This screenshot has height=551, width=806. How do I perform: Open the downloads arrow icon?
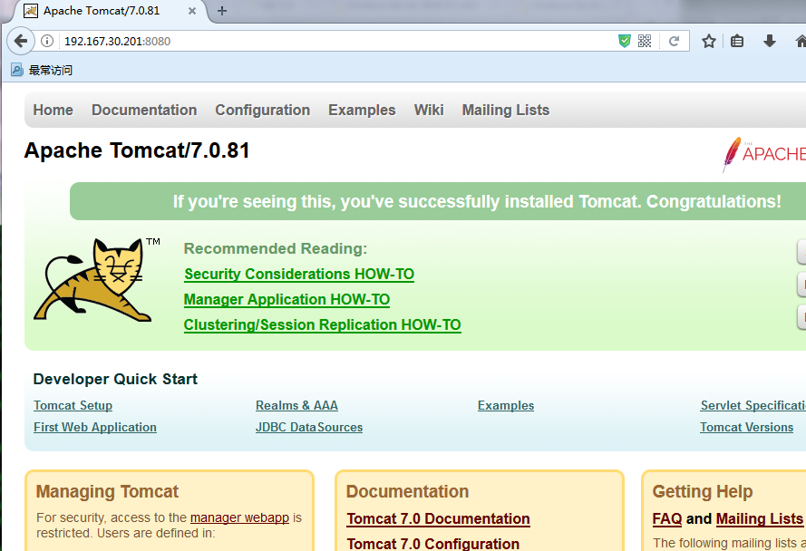point(770,41)
